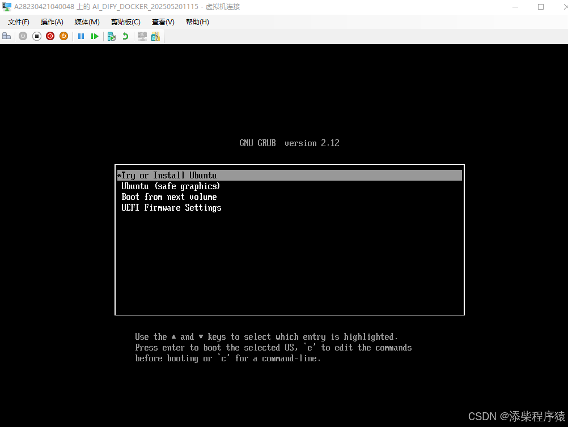
Task: Pause the virtual machine
Action: click(81, 36)
